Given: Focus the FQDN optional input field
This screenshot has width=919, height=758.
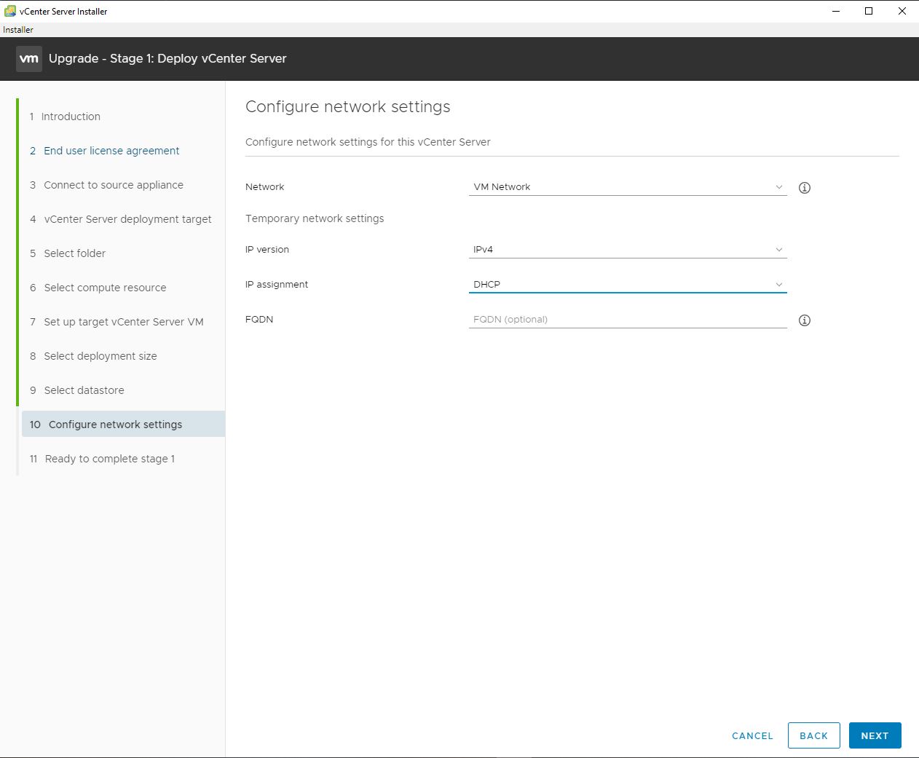Looking at the screenshot, I should coord(628,320).
